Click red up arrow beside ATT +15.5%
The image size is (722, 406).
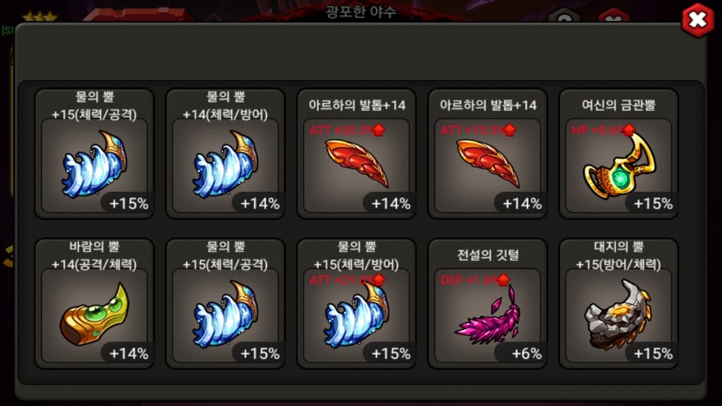tap(509, 130)
